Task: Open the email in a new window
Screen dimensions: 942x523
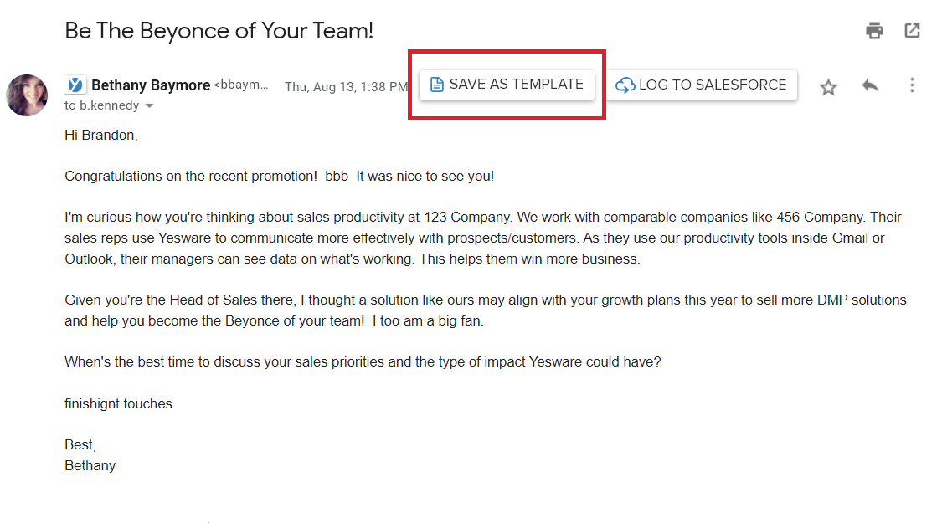Action: coord(912,31)
